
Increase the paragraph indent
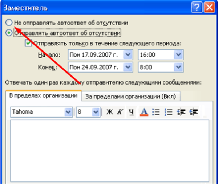coord(194,112)
